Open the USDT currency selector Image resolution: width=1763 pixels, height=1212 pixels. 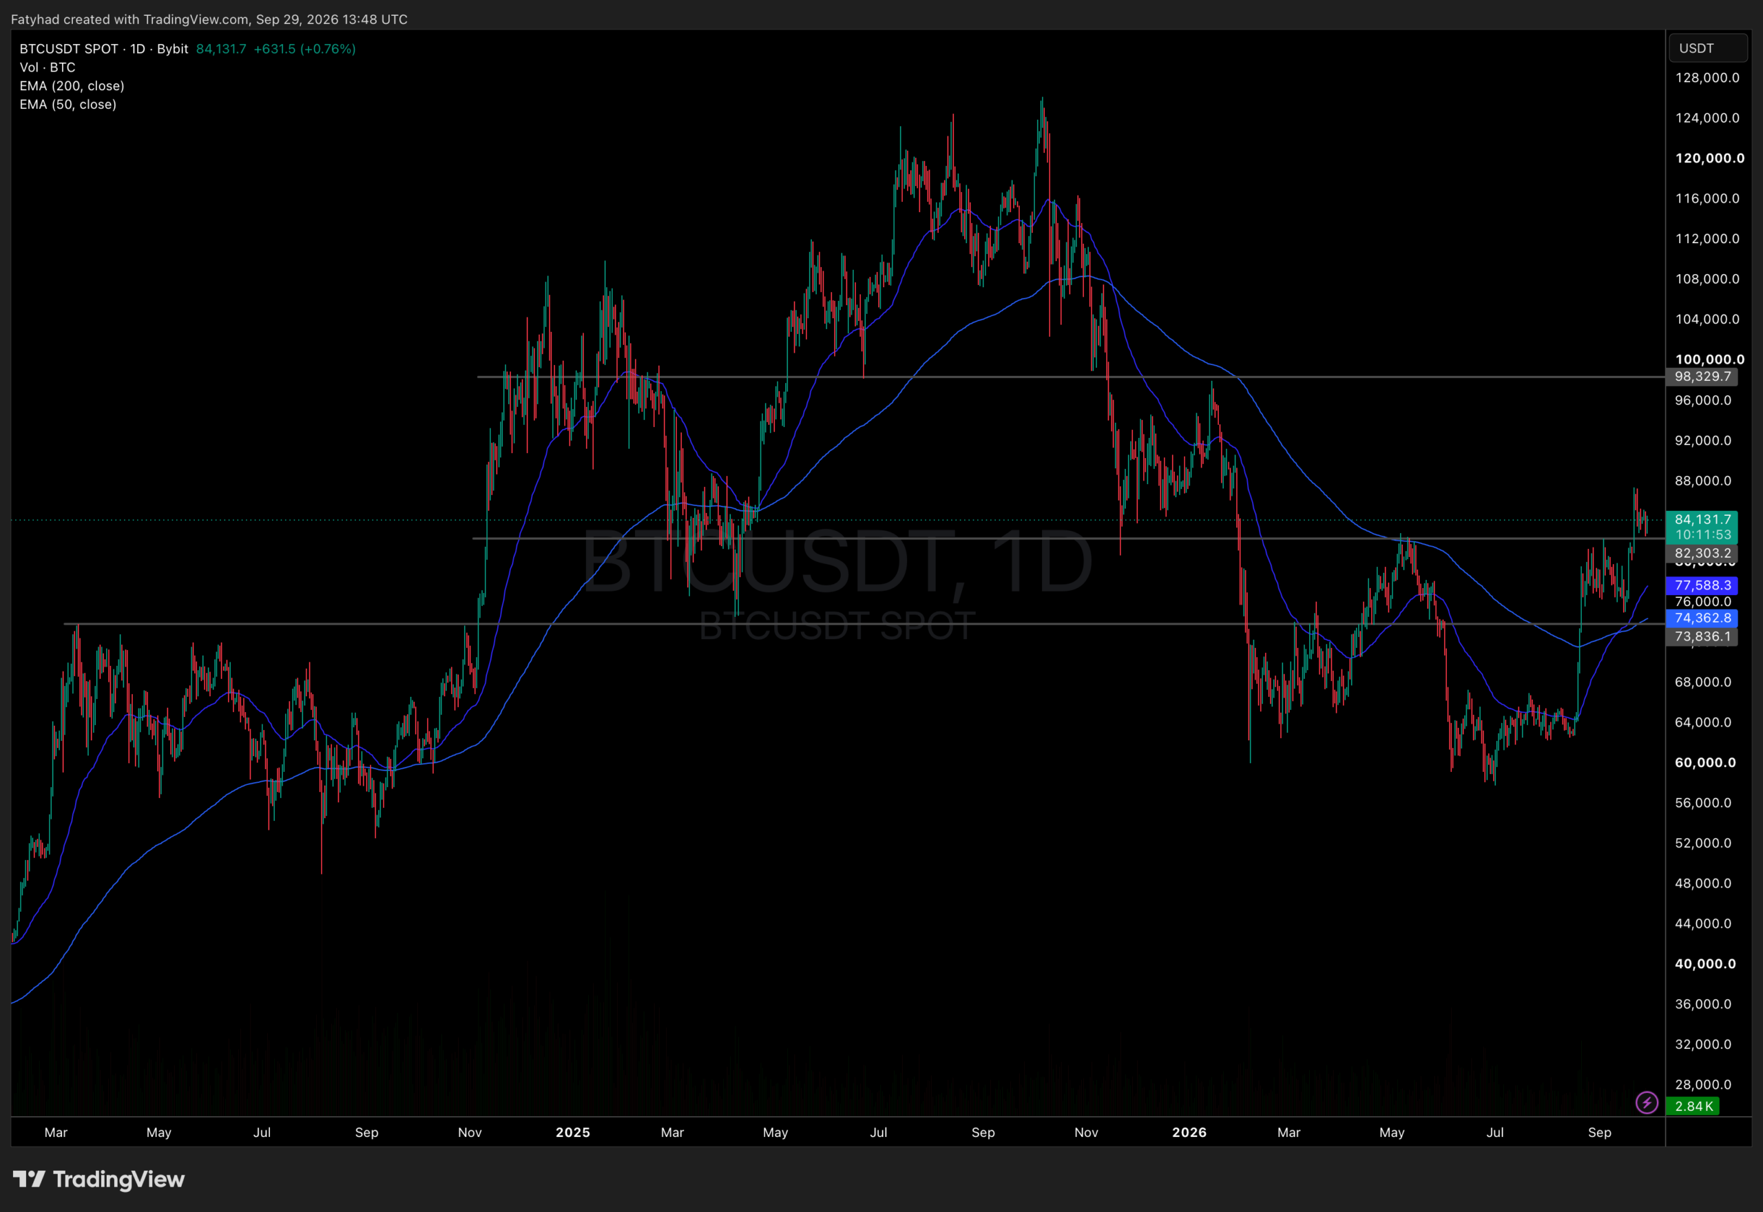pyautogui.click(x=1708, y=48)
